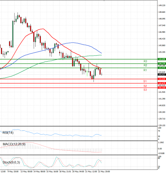Click the RSI(14) indicator label
The width and height of the screenshot is (166, 173).
[x=8, y=133]
